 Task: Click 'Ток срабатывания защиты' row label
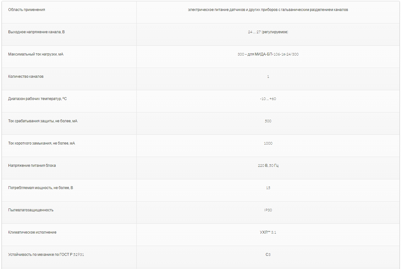(43, 121)
